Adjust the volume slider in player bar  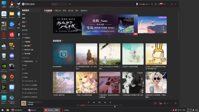click(169, 103)
